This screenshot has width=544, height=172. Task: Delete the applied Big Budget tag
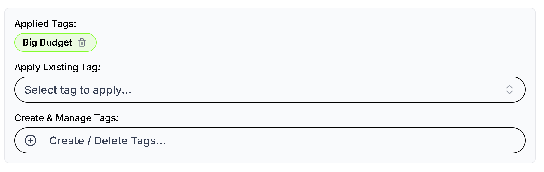(x=82, y=42)
